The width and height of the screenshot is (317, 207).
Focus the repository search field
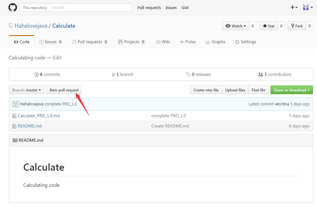pos(91,7)
